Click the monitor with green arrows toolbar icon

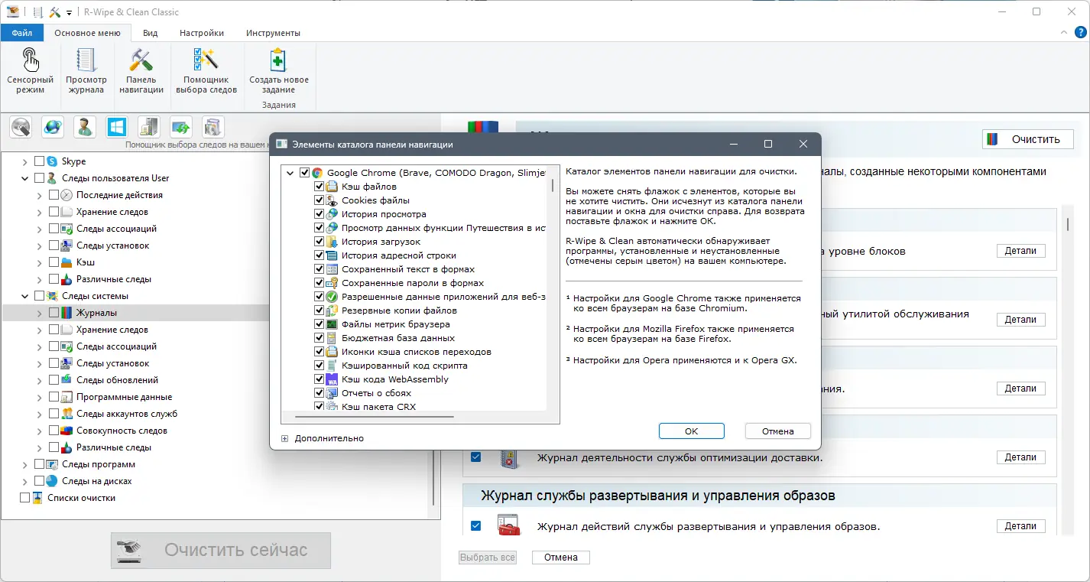(181, 126)
